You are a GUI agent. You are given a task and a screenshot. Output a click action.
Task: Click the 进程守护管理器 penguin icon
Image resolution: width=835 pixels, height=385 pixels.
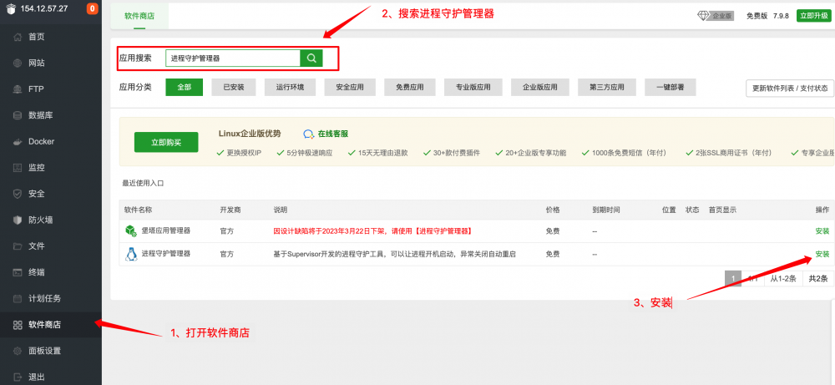coord(130,254)
